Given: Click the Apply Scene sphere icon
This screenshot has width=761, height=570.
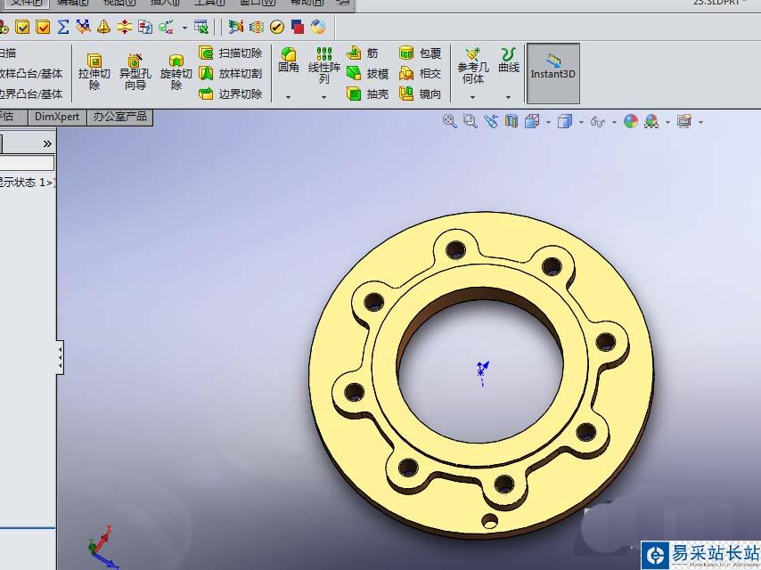Looking at the screenshot, I should coord(651,121).
